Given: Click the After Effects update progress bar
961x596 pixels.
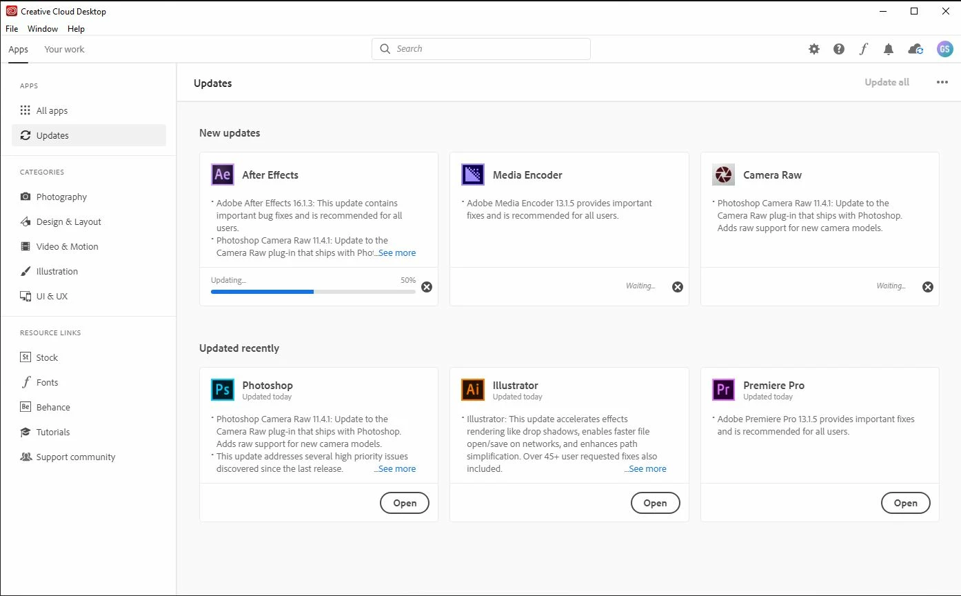Looking at the screenshot, I should (x=313, y=292).
